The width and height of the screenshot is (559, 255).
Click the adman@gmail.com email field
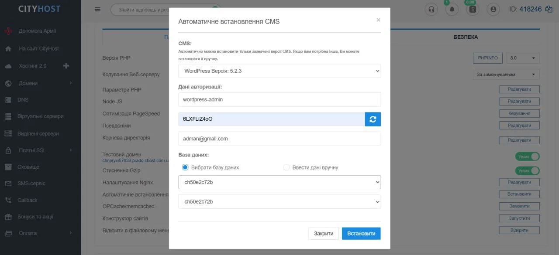(279, 139)
